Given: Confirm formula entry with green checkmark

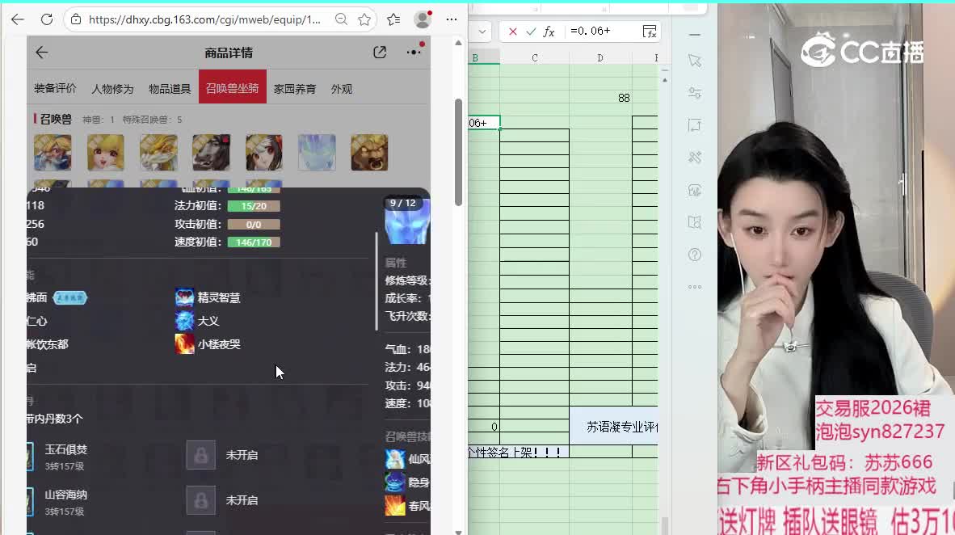Looking at the screenshot, I should coord(531,32).
